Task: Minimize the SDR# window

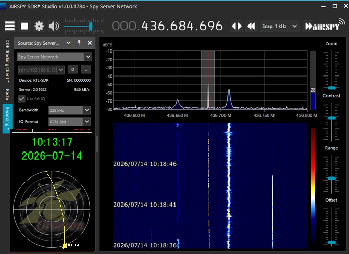Action: pyautogui.click(x=323, y=6)
